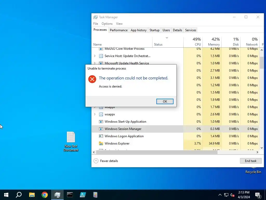Click Fewer details link
The image size is (266, 200).
click(109, 161)
